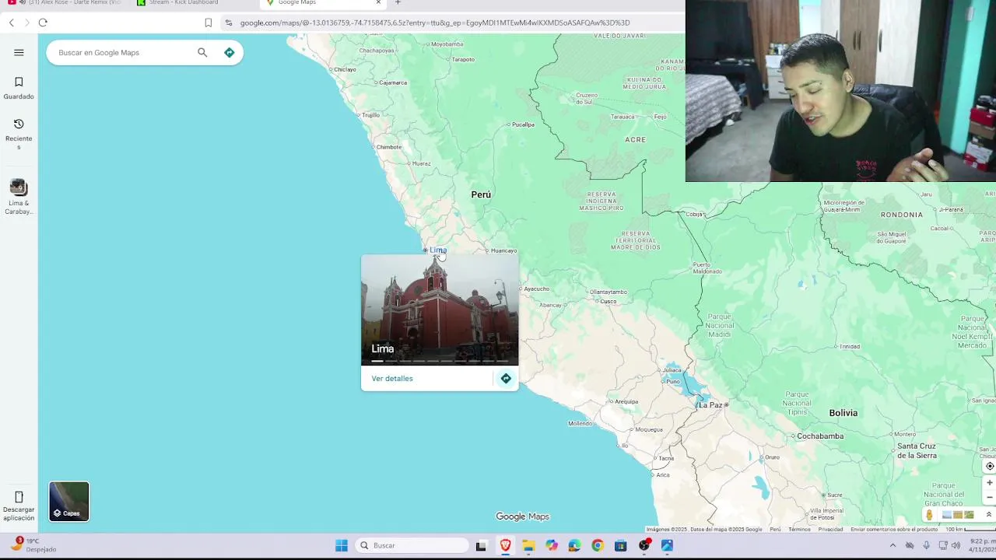Open the volume tray icon
The image size is (996, 560).
pos(956,545)
